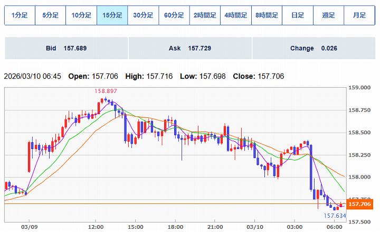Viewport: 380px width, 232px height.
Task: Click the Change 0.026 panel
Action: 313,48
